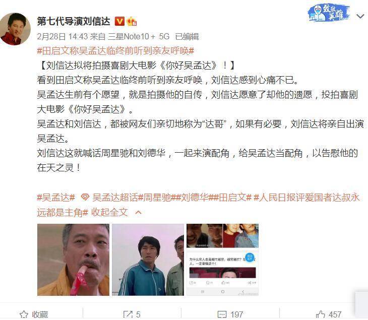Open the photo with blue tracksuit man

pos(148,260)
